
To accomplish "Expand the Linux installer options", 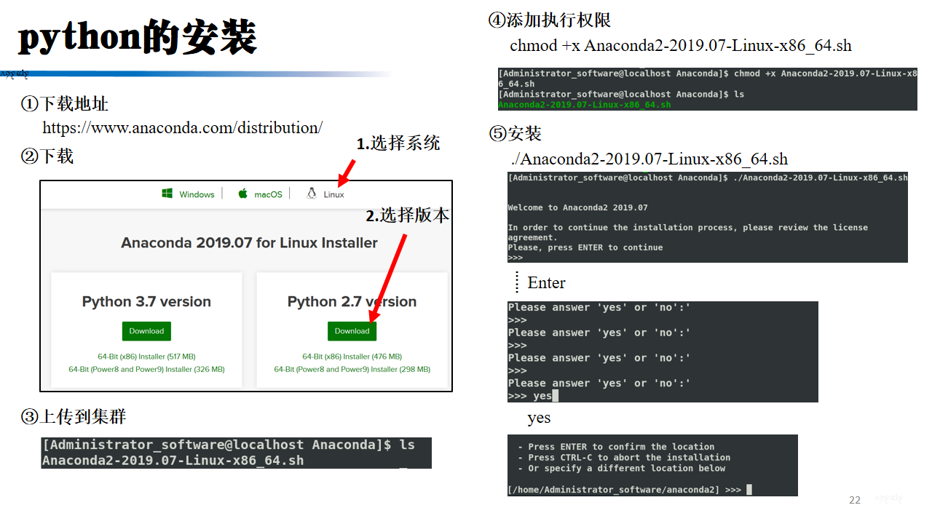I will 324,194.
